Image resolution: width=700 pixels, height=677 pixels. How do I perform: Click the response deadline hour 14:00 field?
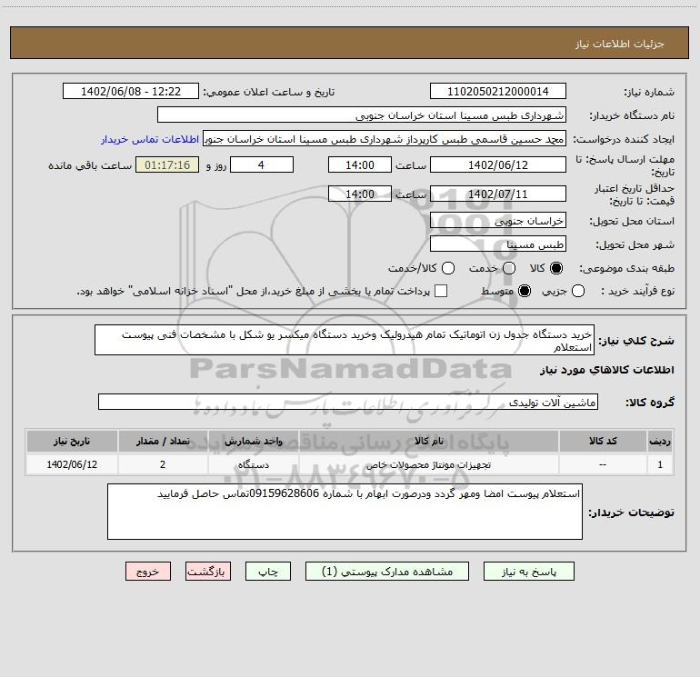coord(360,164)
